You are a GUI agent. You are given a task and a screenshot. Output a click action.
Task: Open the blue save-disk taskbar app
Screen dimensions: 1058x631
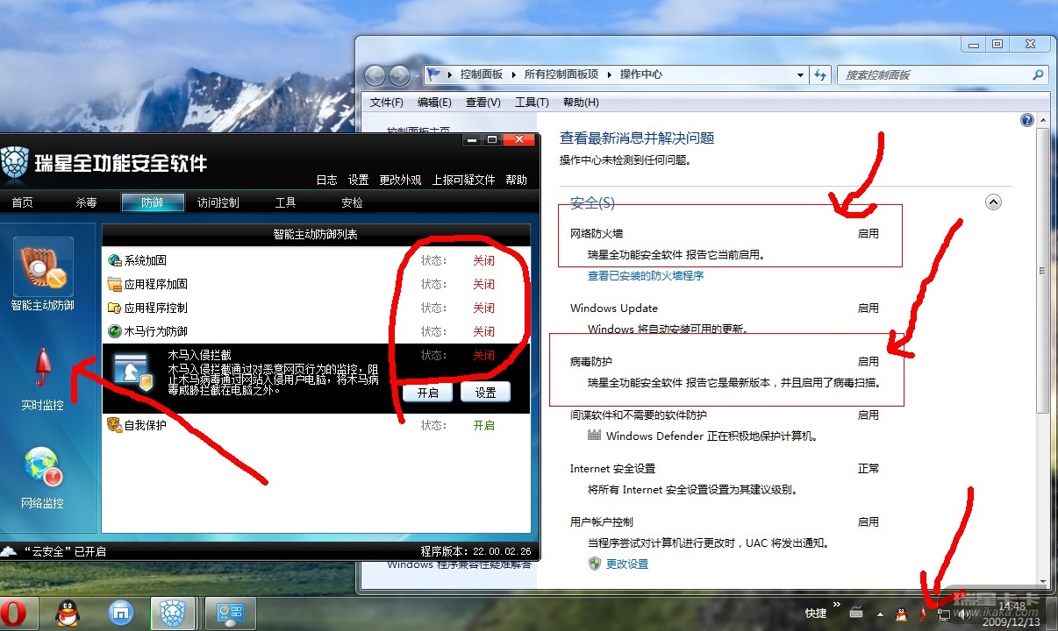pos(121,613)
